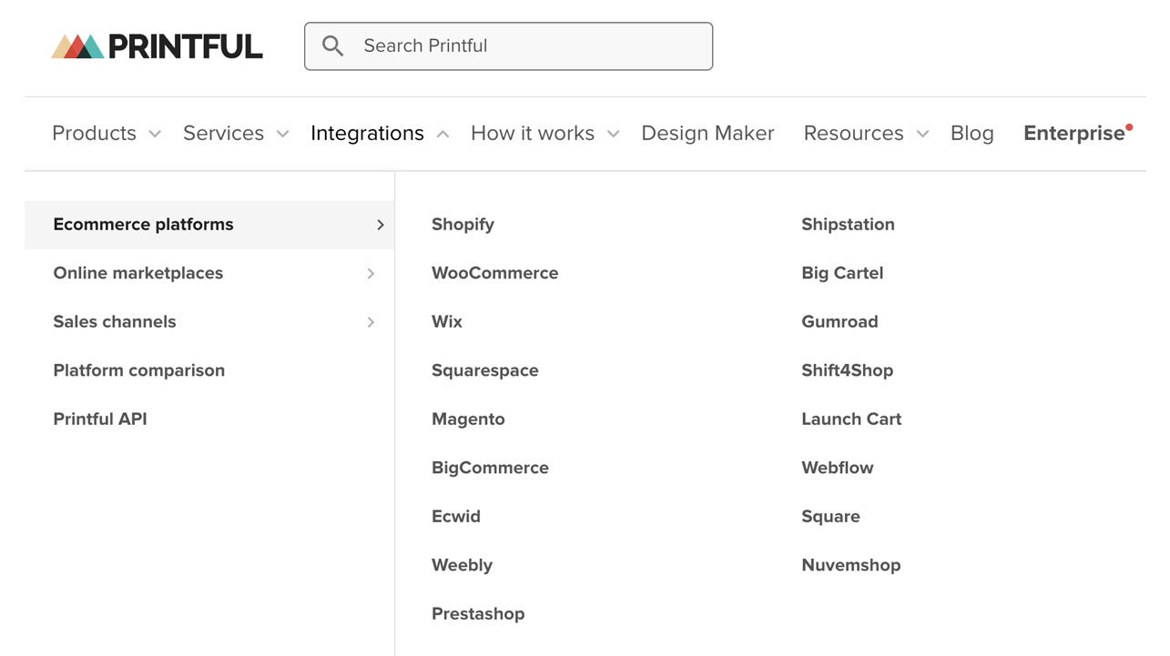Choose the Webflow integration

837,468
